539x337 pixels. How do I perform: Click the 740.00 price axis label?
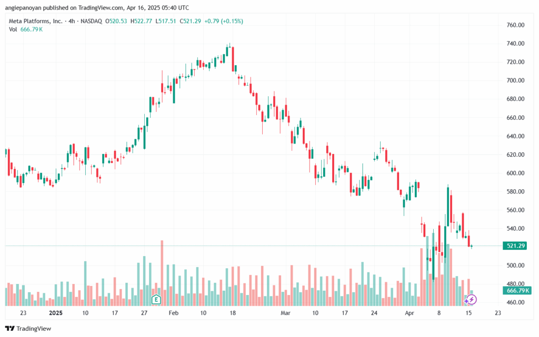coord(515,44)
